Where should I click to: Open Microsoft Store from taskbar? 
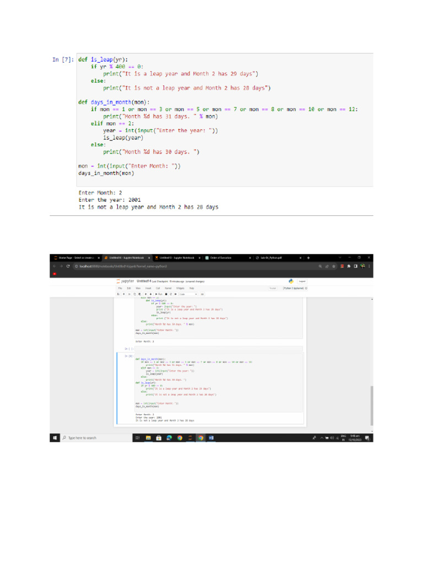[x=159, y=438]
